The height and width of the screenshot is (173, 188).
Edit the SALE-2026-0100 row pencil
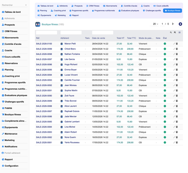pyautogui.click(x=174, y=43)
